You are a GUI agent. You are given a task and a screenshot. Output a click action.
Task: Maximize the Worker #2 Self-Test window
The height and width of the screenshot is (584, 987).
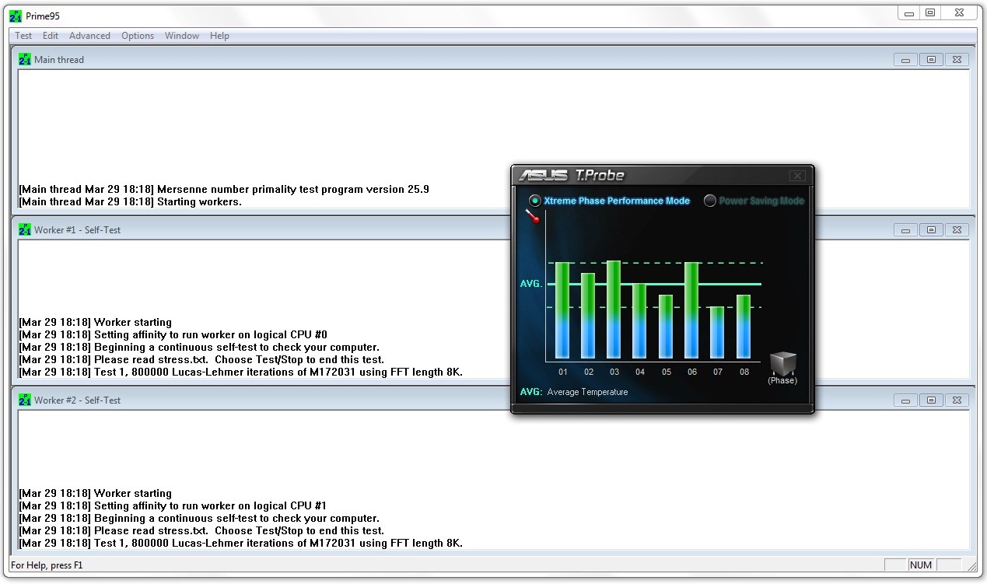931,400
